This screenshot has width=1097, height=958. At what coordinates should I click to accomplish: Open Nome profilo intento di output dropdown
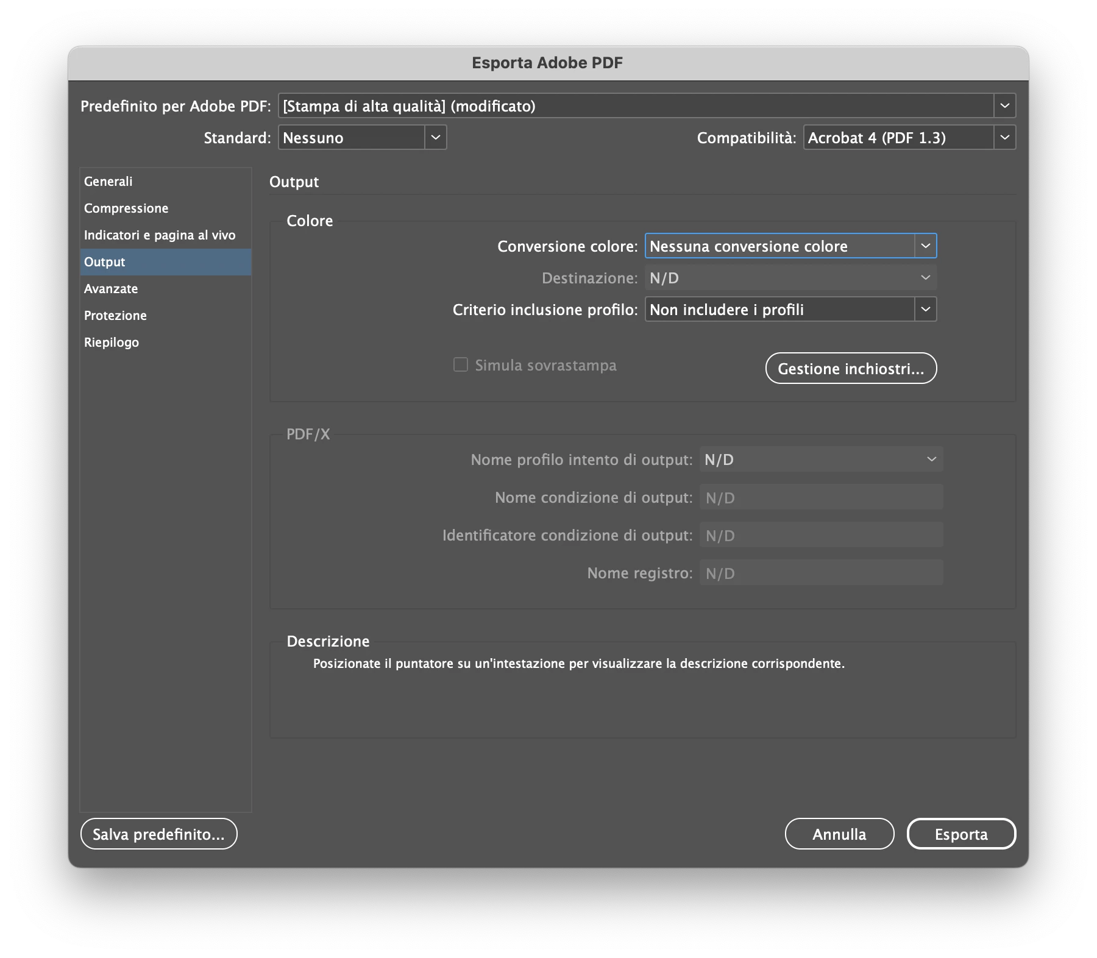(821, 459)
